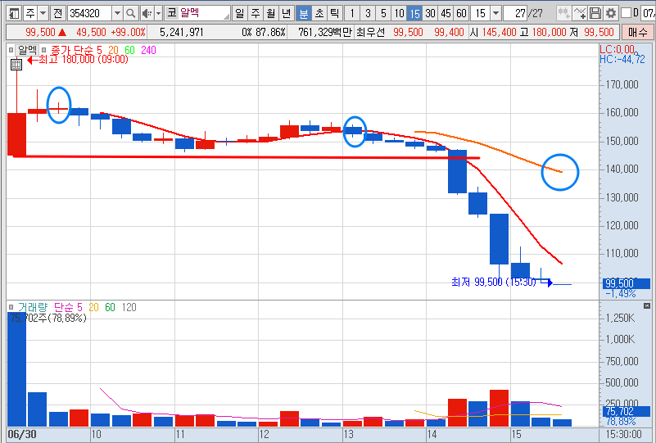This screenshot has width=656, height=443.
Task: Click the add indicator line icon
Action: (580, 13)
